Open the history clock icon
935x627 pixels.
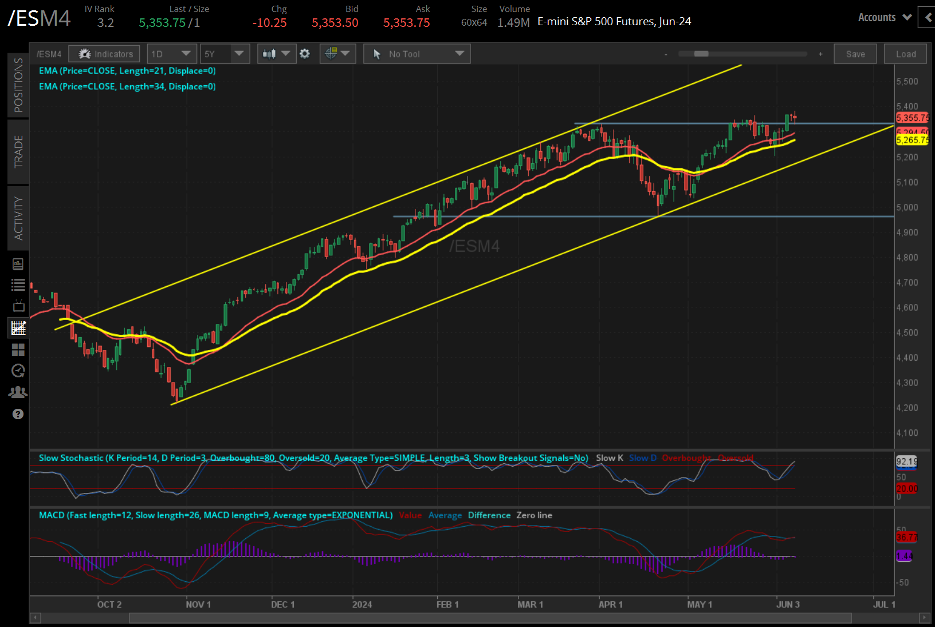tap(18, 370)
